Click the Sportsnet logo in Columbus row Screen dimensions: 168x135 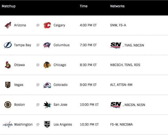pyautogui.click(x=116, y=45)
